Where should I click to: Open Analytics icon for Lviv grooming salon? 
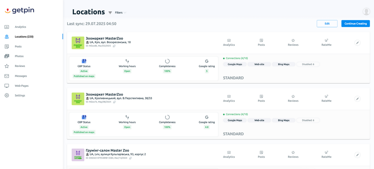pos(229,154)
